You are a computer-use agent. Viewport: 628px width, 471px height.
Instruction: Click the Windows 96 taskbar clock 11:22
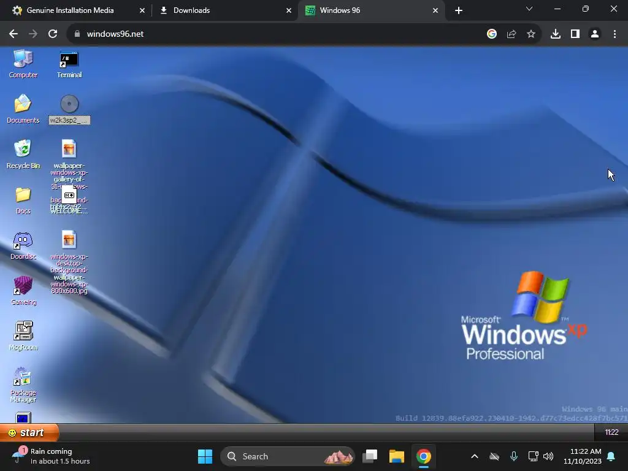click(611, 432)
